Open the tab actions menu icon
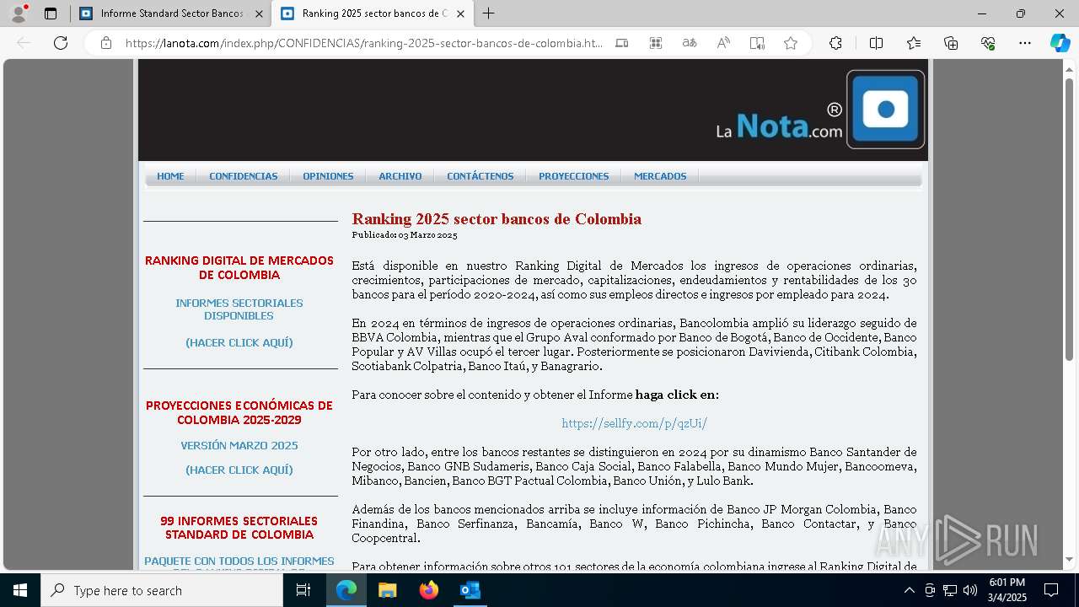The height and width of the screenshot is (607, 1079). click(51, 13)
